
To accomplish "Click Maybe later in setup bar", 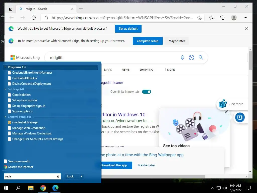I will tap(177, 41).
